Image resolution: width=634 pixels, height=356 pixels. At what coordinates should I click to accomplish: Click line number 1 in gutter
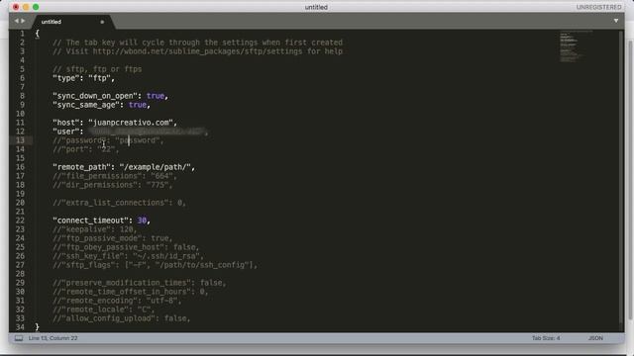(22, 34)
